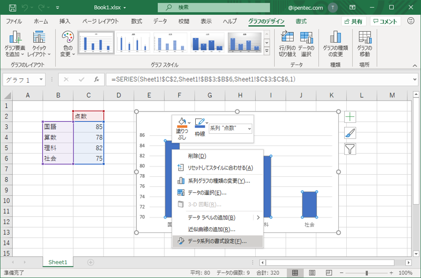The height and width of the screenshot is (278, 421).
Task: Expand the Name Box dropdown arrow
Action: pyautogui.click(x=41, y=80)
